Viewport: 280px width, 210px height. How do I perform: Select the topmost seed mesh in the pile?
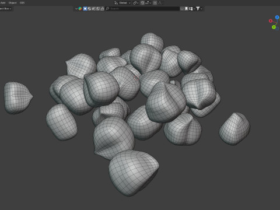pos(152,41)
